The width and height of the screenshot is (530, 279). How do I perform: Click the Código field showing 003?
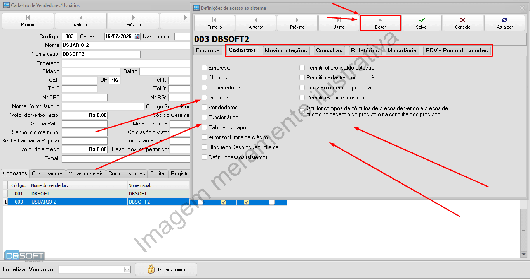(69, 37)
